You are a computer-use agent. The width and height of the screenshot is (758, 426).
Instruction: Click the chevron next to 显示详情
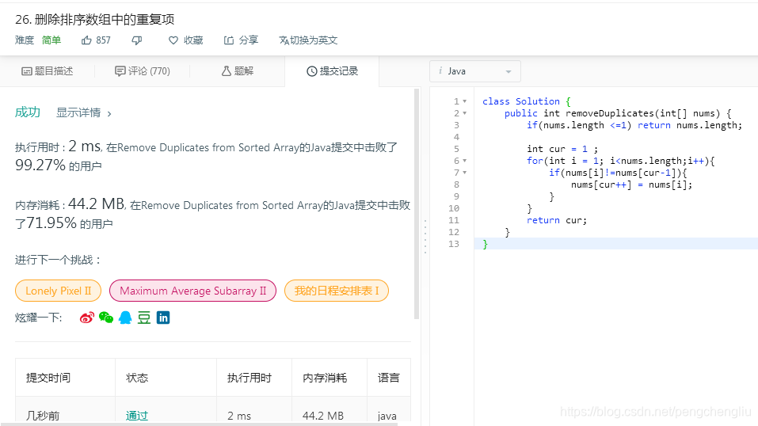tap(109, 114)
